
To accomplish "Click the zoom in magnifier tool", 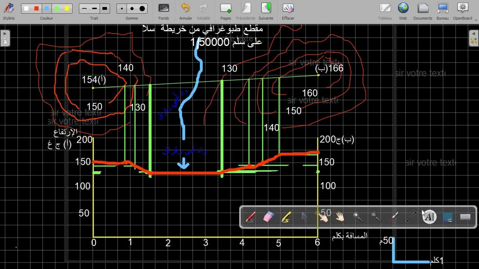I will pyautogui.click(x=358, y=217).
